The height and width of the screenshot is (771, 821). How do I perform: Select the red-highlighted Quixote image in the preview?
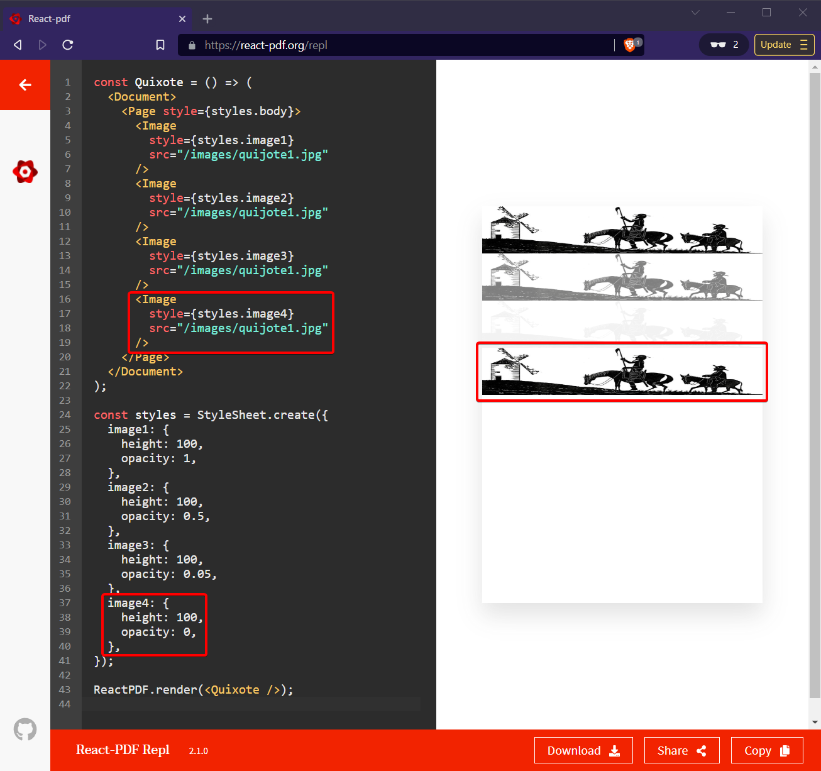(622, 372)
